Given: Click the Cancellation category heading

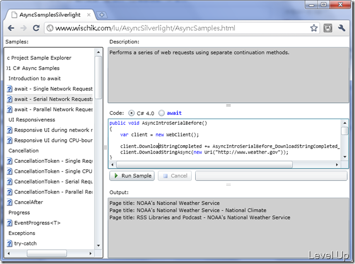Looking at the screenshot, I should click(24, 151).
